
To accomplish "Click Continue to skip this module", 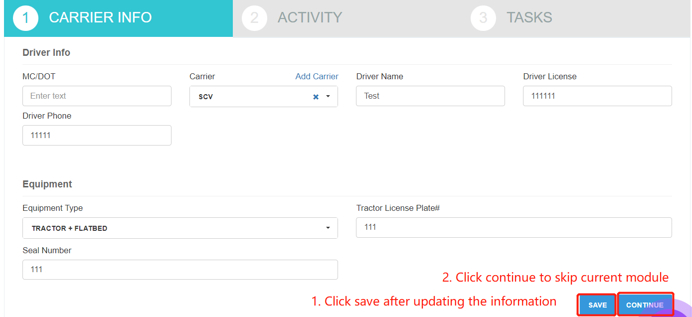I will point(645,305).
